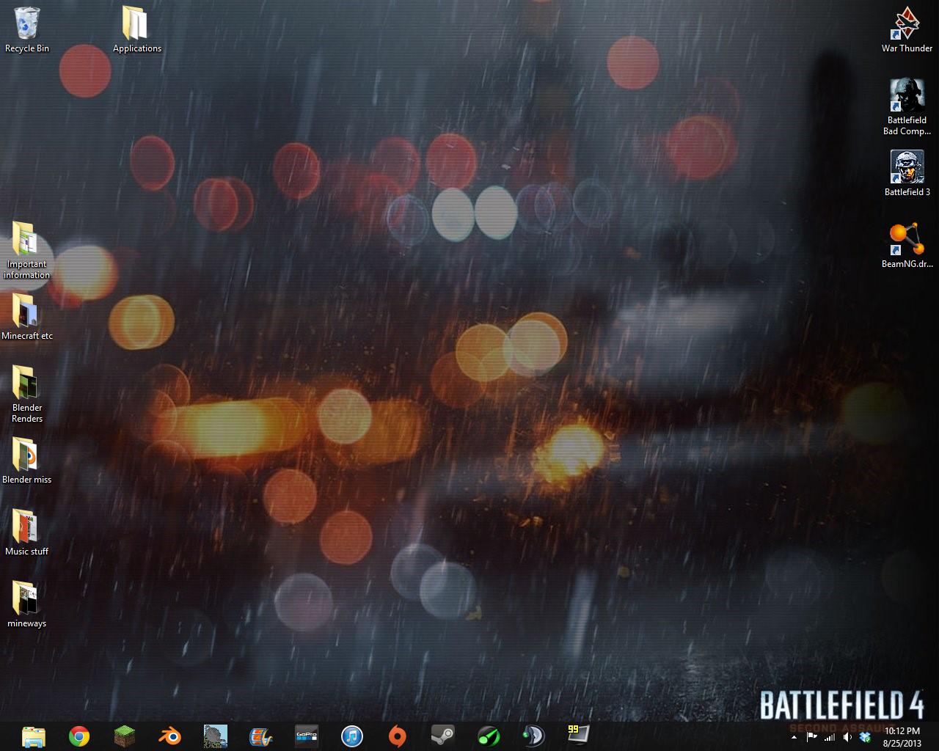
Task: Launch the GoPro app from the taskbar
Action: pyautogui.click(x=307, y=736)
